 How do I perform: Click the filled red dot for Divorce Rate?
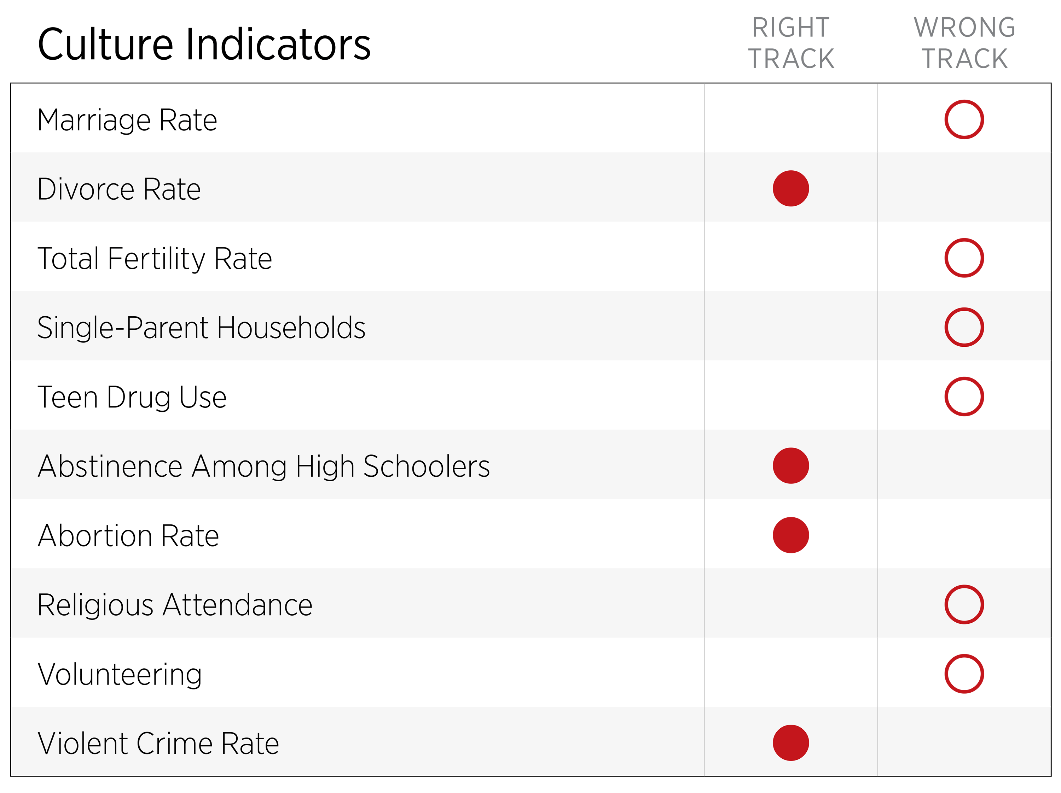click(x=790, y=188)
